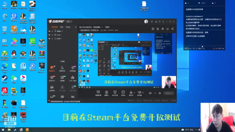Switch to the second scene tab

(x=62, y=27)
